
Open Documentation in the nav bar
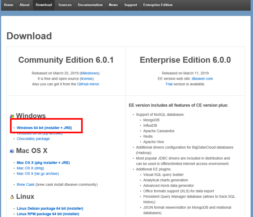pos(90,5)
